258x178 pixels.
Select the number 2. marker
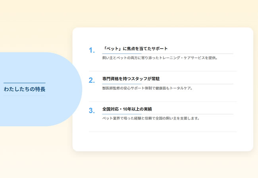pos(92,80)
